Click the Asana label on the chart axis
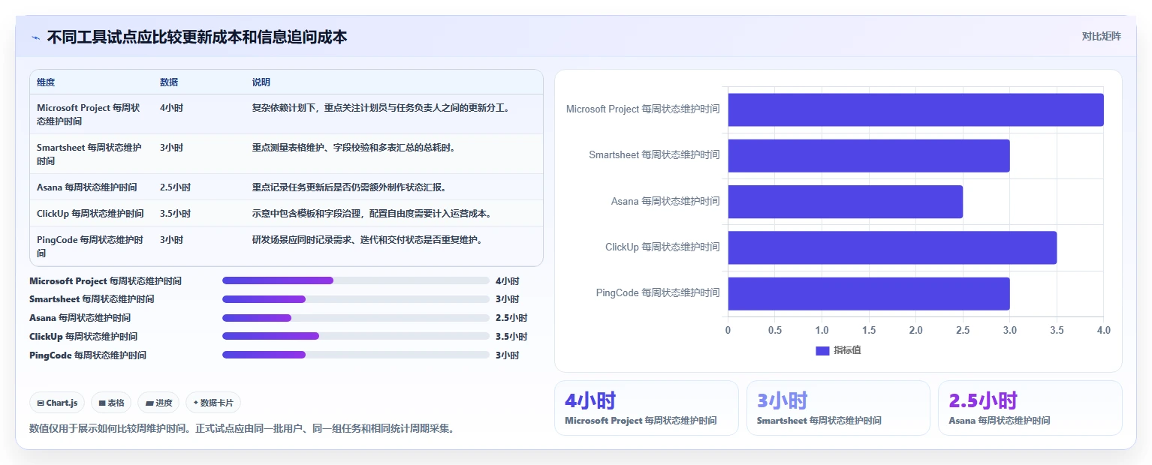This screenshot has height=465, width=1152. [x=665, y=202]
